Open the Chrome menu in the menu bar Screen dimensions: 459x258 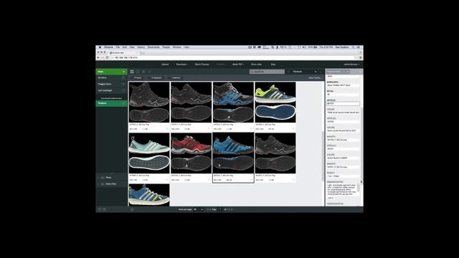[108, 47]
